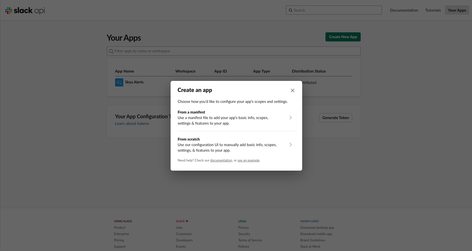The image size is (472, 251).
Task: Click the Skyu Alerts app icon
Action: [x=119, y=82]
